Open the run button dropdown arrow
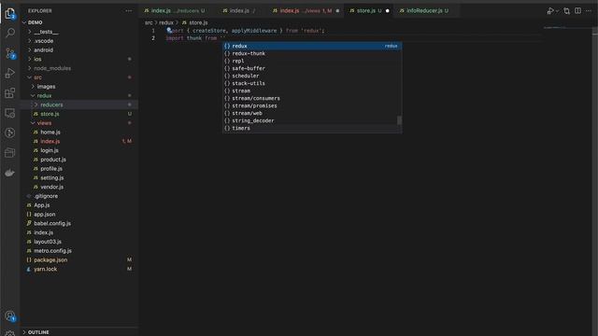 (x=557, y=11)
